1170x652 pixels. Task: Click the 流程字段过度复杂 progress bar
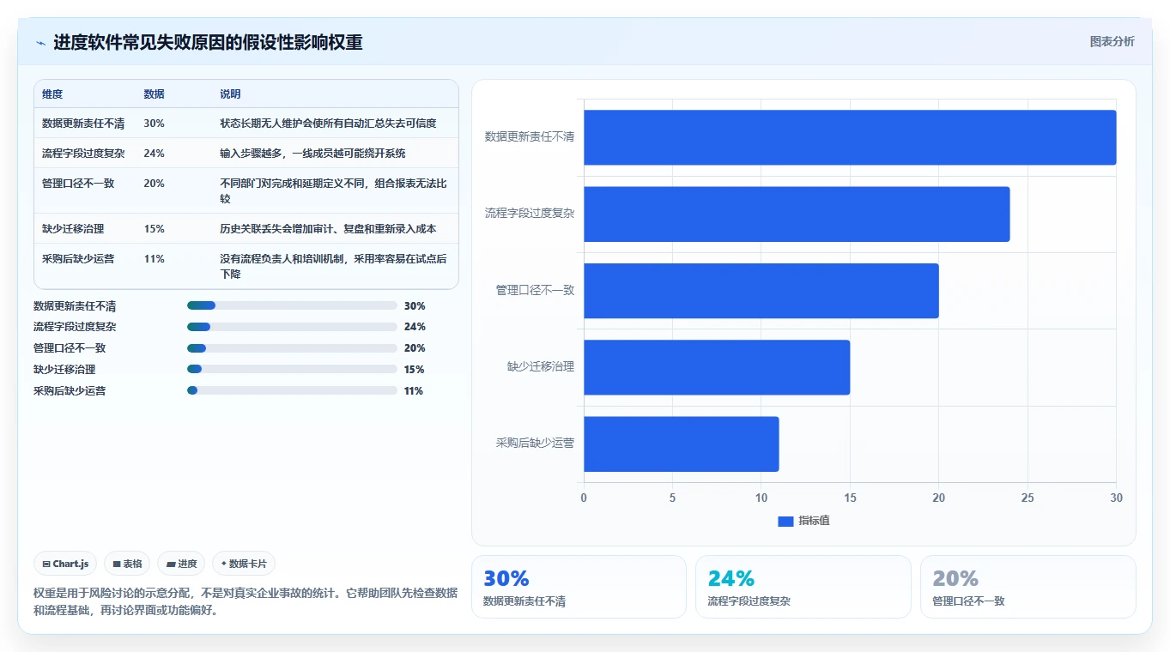coord(292,327)
